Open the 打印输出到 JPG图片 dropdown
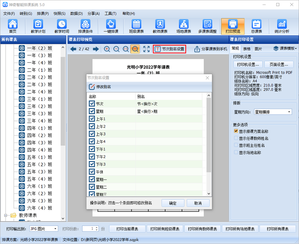 point(44,229)
